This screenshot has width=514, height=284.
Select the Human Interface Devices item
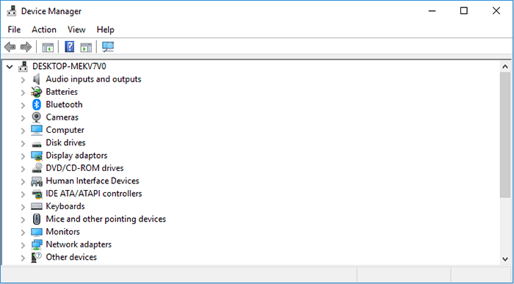93,181
